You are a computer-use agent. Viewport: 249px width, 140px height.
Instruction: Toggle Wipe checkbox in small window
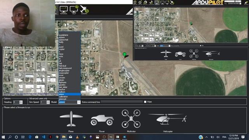[x=201, y=46]
